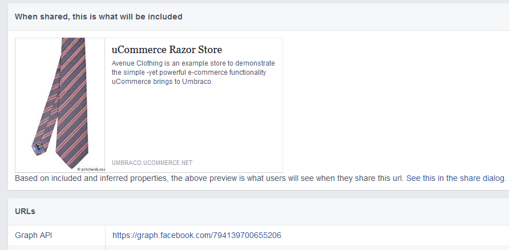Click the e-commerce functionality description line
Screen dimensions: 509x250
tap(189, 72)
